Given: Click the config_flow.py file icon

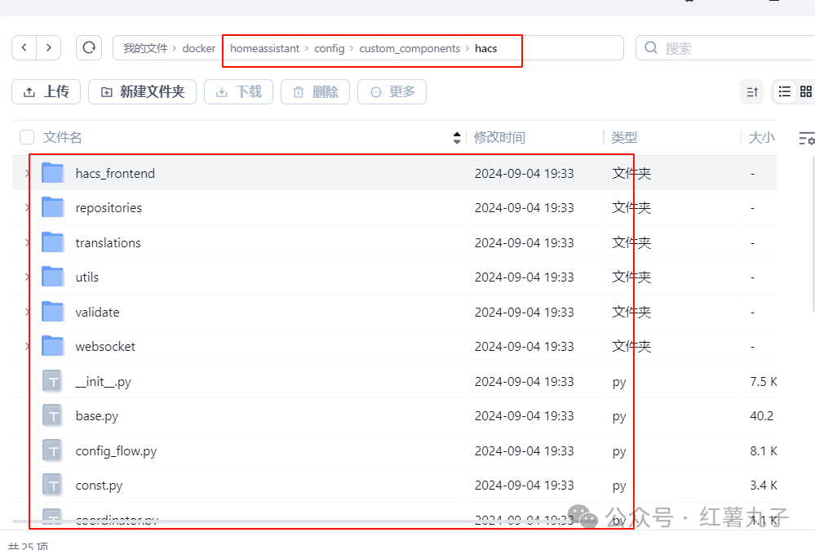Looking at the screenshot, I should coord(52,450).
